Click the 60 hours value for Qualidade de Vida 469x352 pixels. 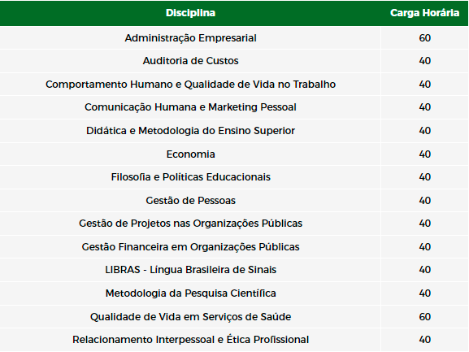click(425, 316)
